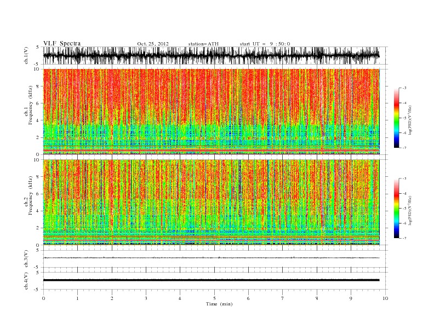Click the ch.1 voltage waveform trace
The width and height of the screenshot is (434, 335).
[211, 55]
